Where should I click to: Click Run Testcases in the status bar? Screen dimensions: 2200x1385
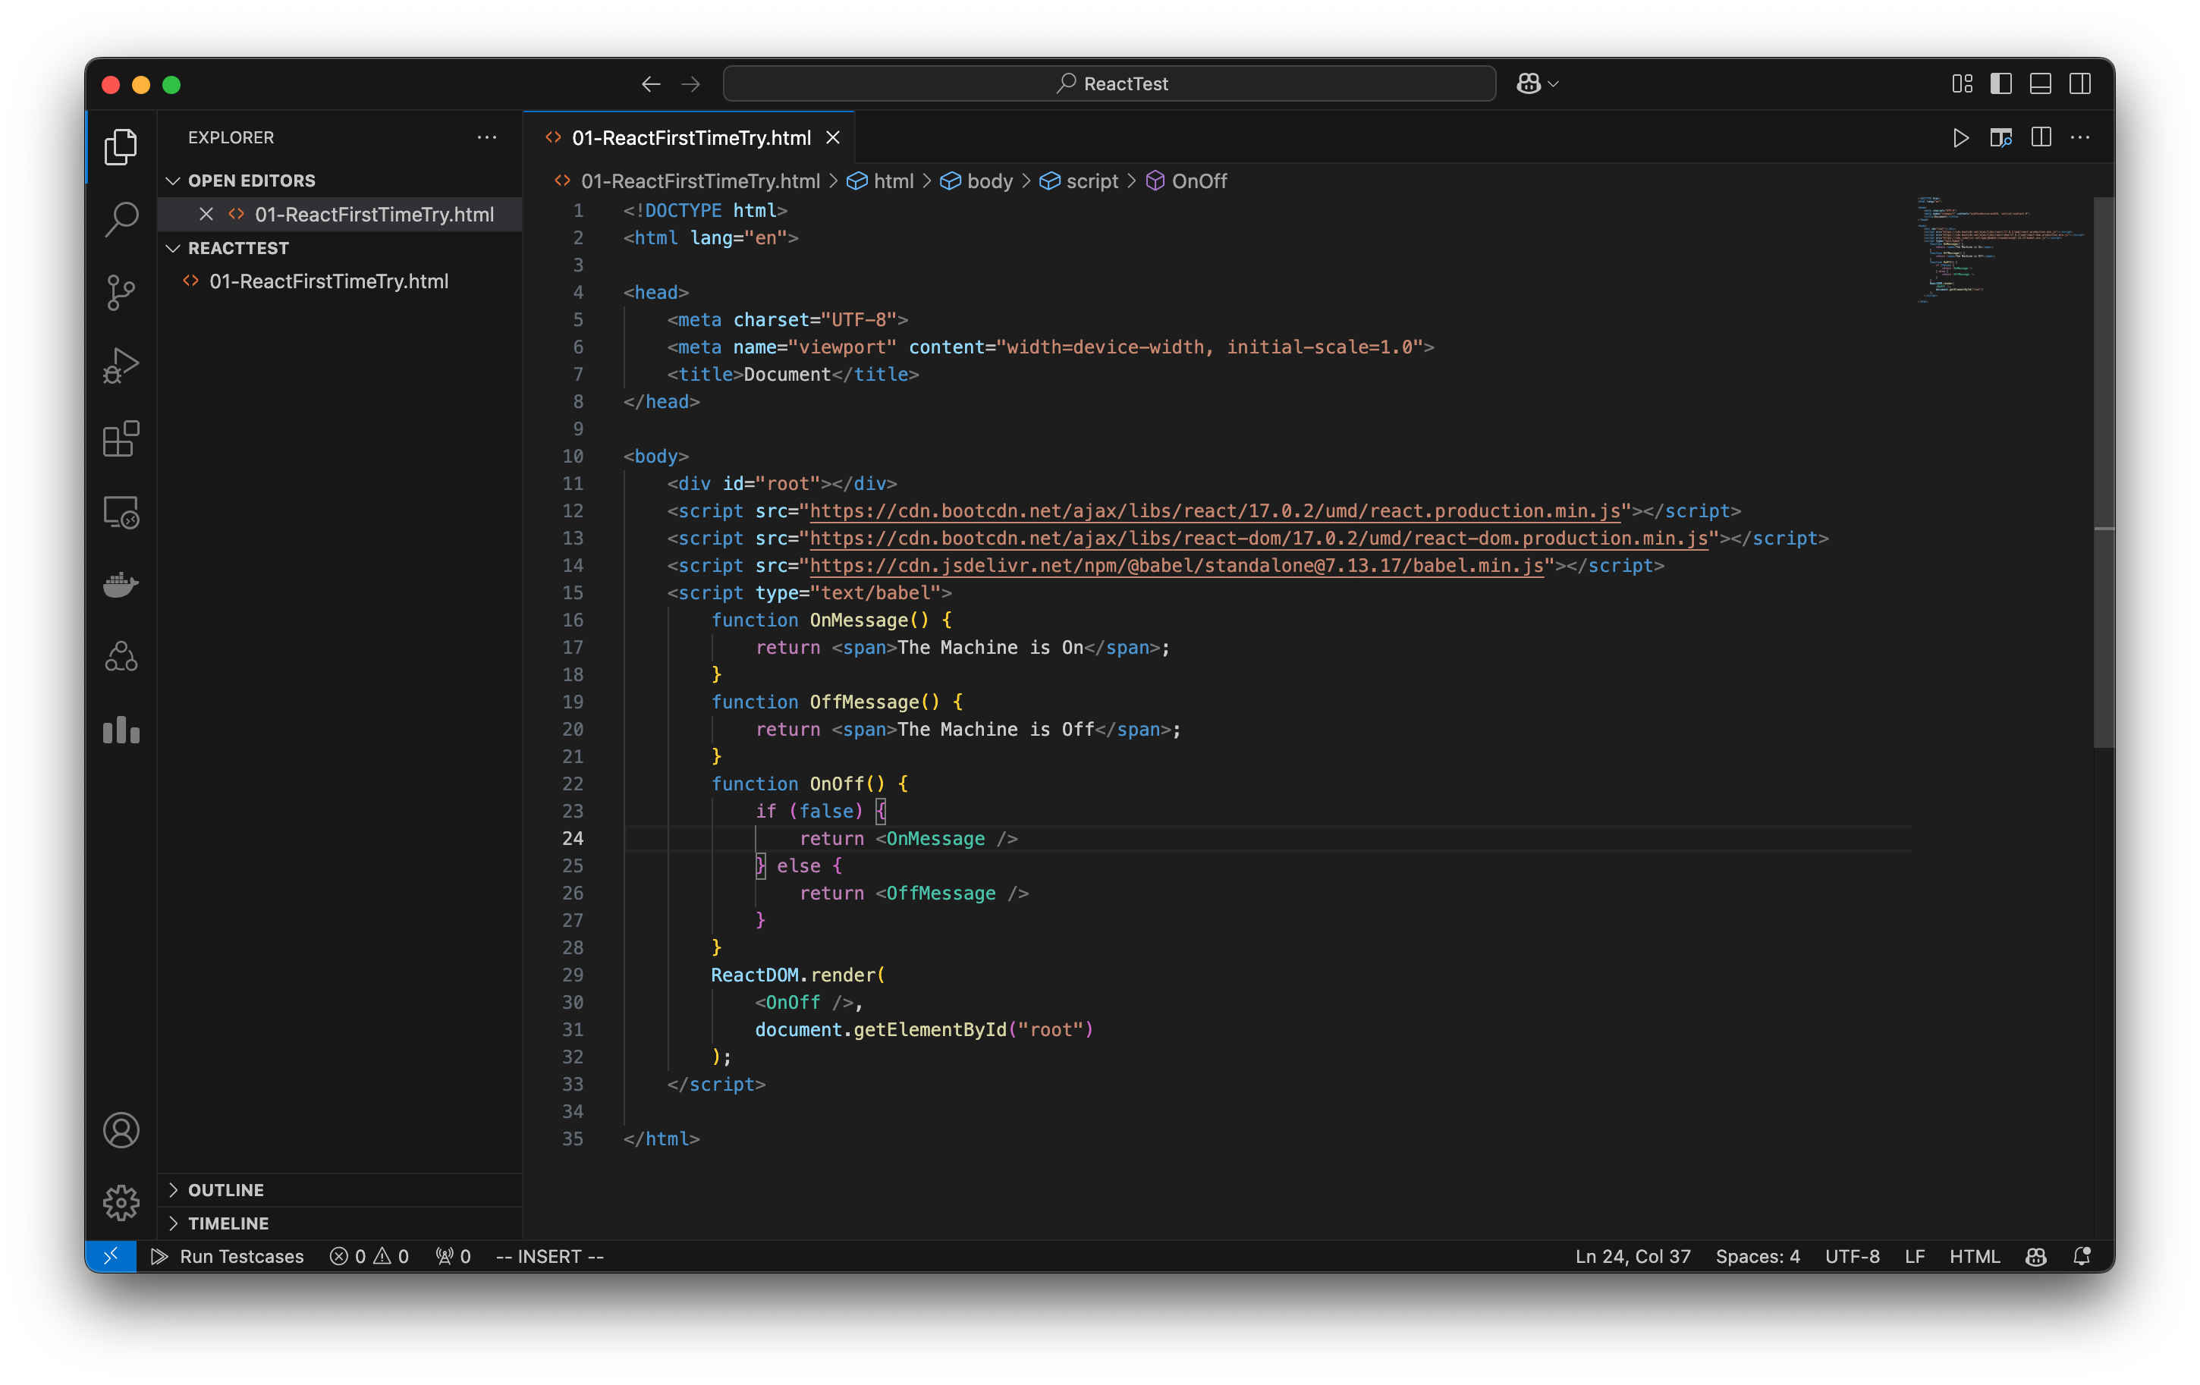click(228, 1256)
